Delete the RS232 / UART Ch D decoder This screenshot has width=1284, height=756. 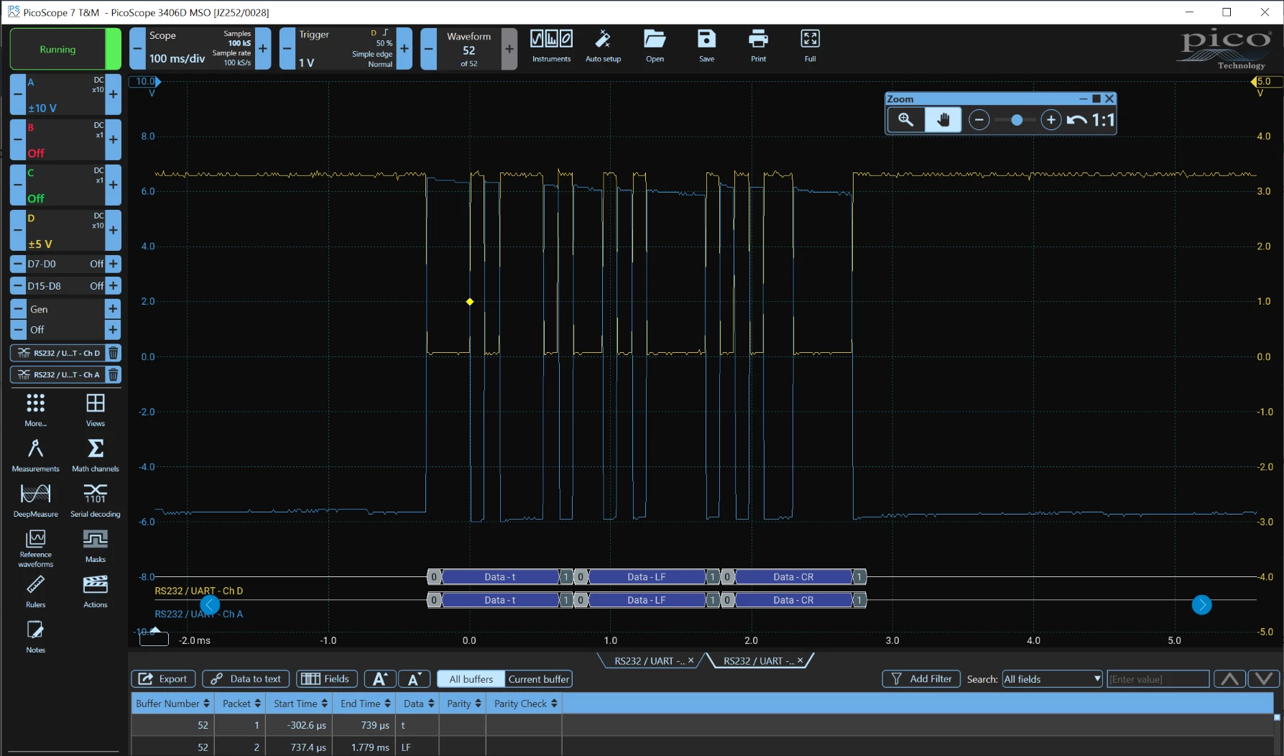(x=113, y=353)
